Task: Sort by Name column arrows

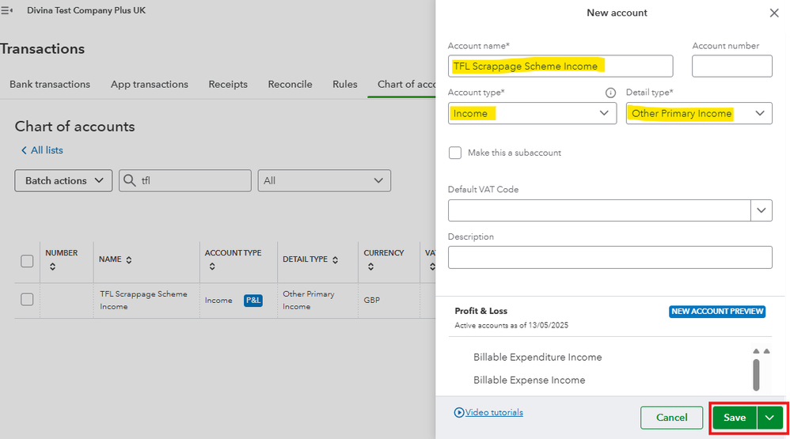Action: 129,259
